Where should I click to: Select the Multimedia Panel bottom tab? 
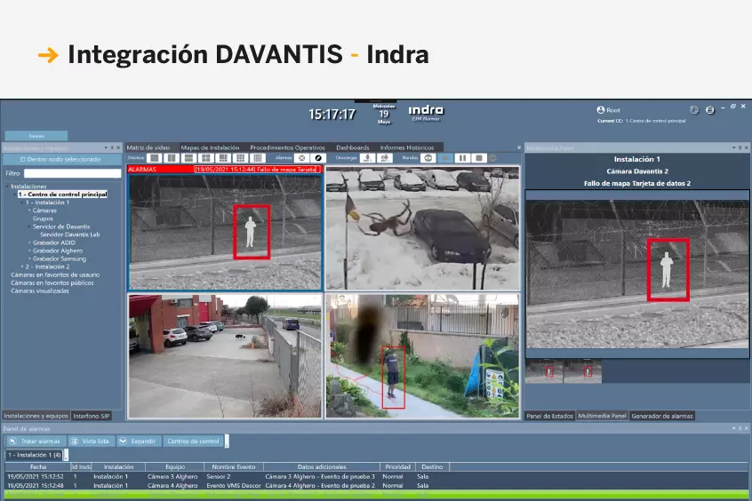[602, 416]
